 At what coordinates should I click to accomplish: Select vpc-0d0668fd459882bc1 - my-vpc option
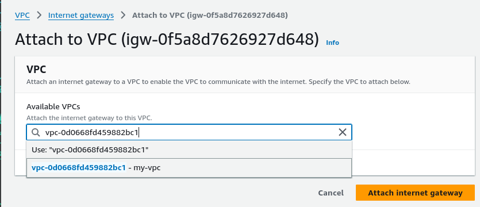[x=189, y=168]
